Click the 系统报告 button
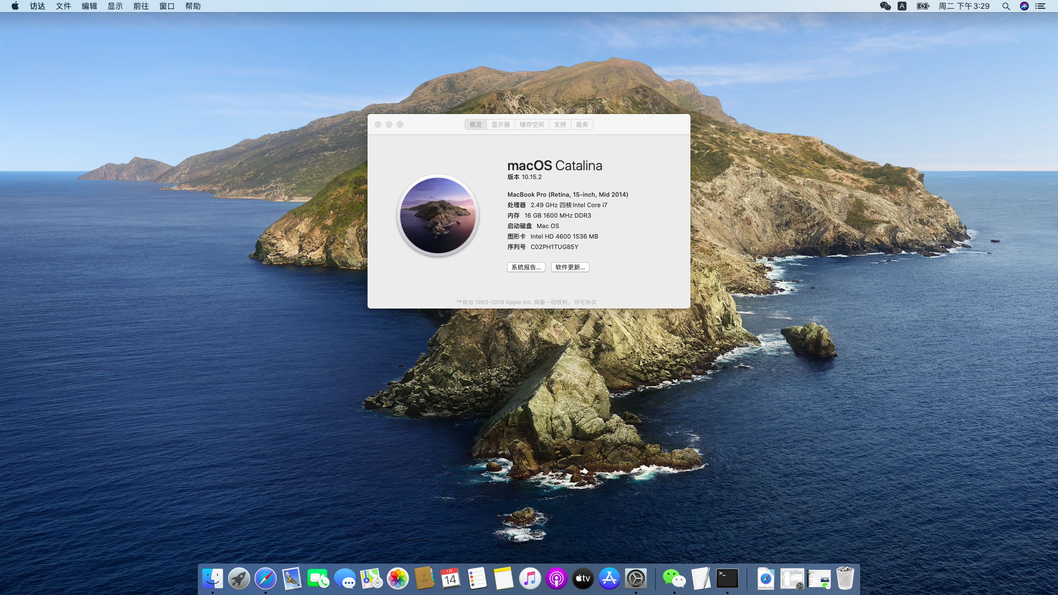1058x595 pixels. click(x=526, y=267)
